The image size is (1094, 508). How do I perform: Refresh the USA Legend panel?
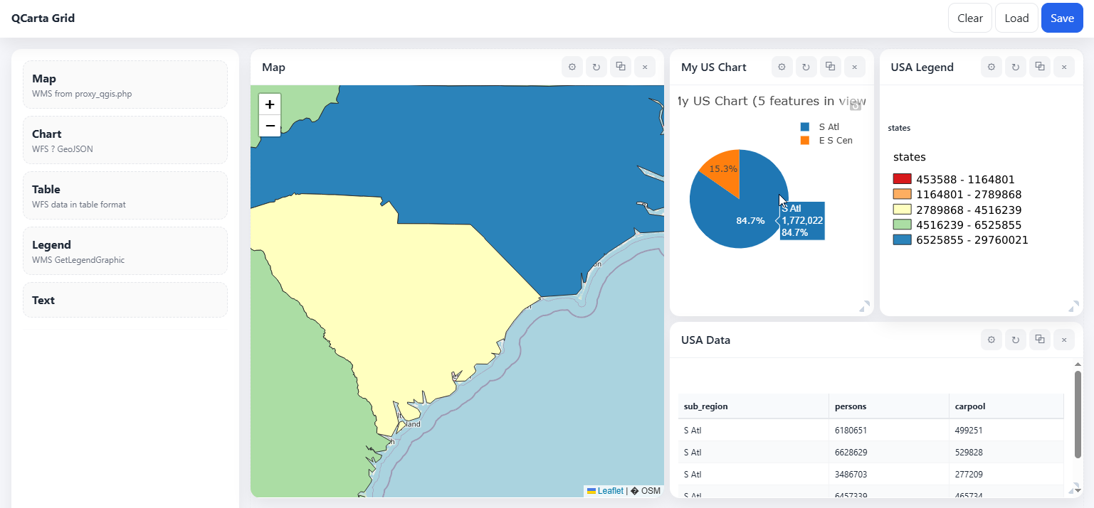1015,67
